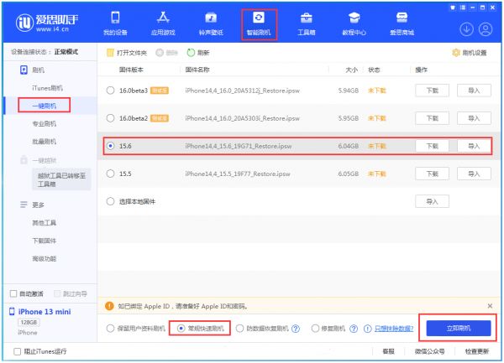The height and width of the screenshot is (363, 504).
Task: Click the i4 爱思助手 logo
Action: pyautogui.click(x=47, y=23)
